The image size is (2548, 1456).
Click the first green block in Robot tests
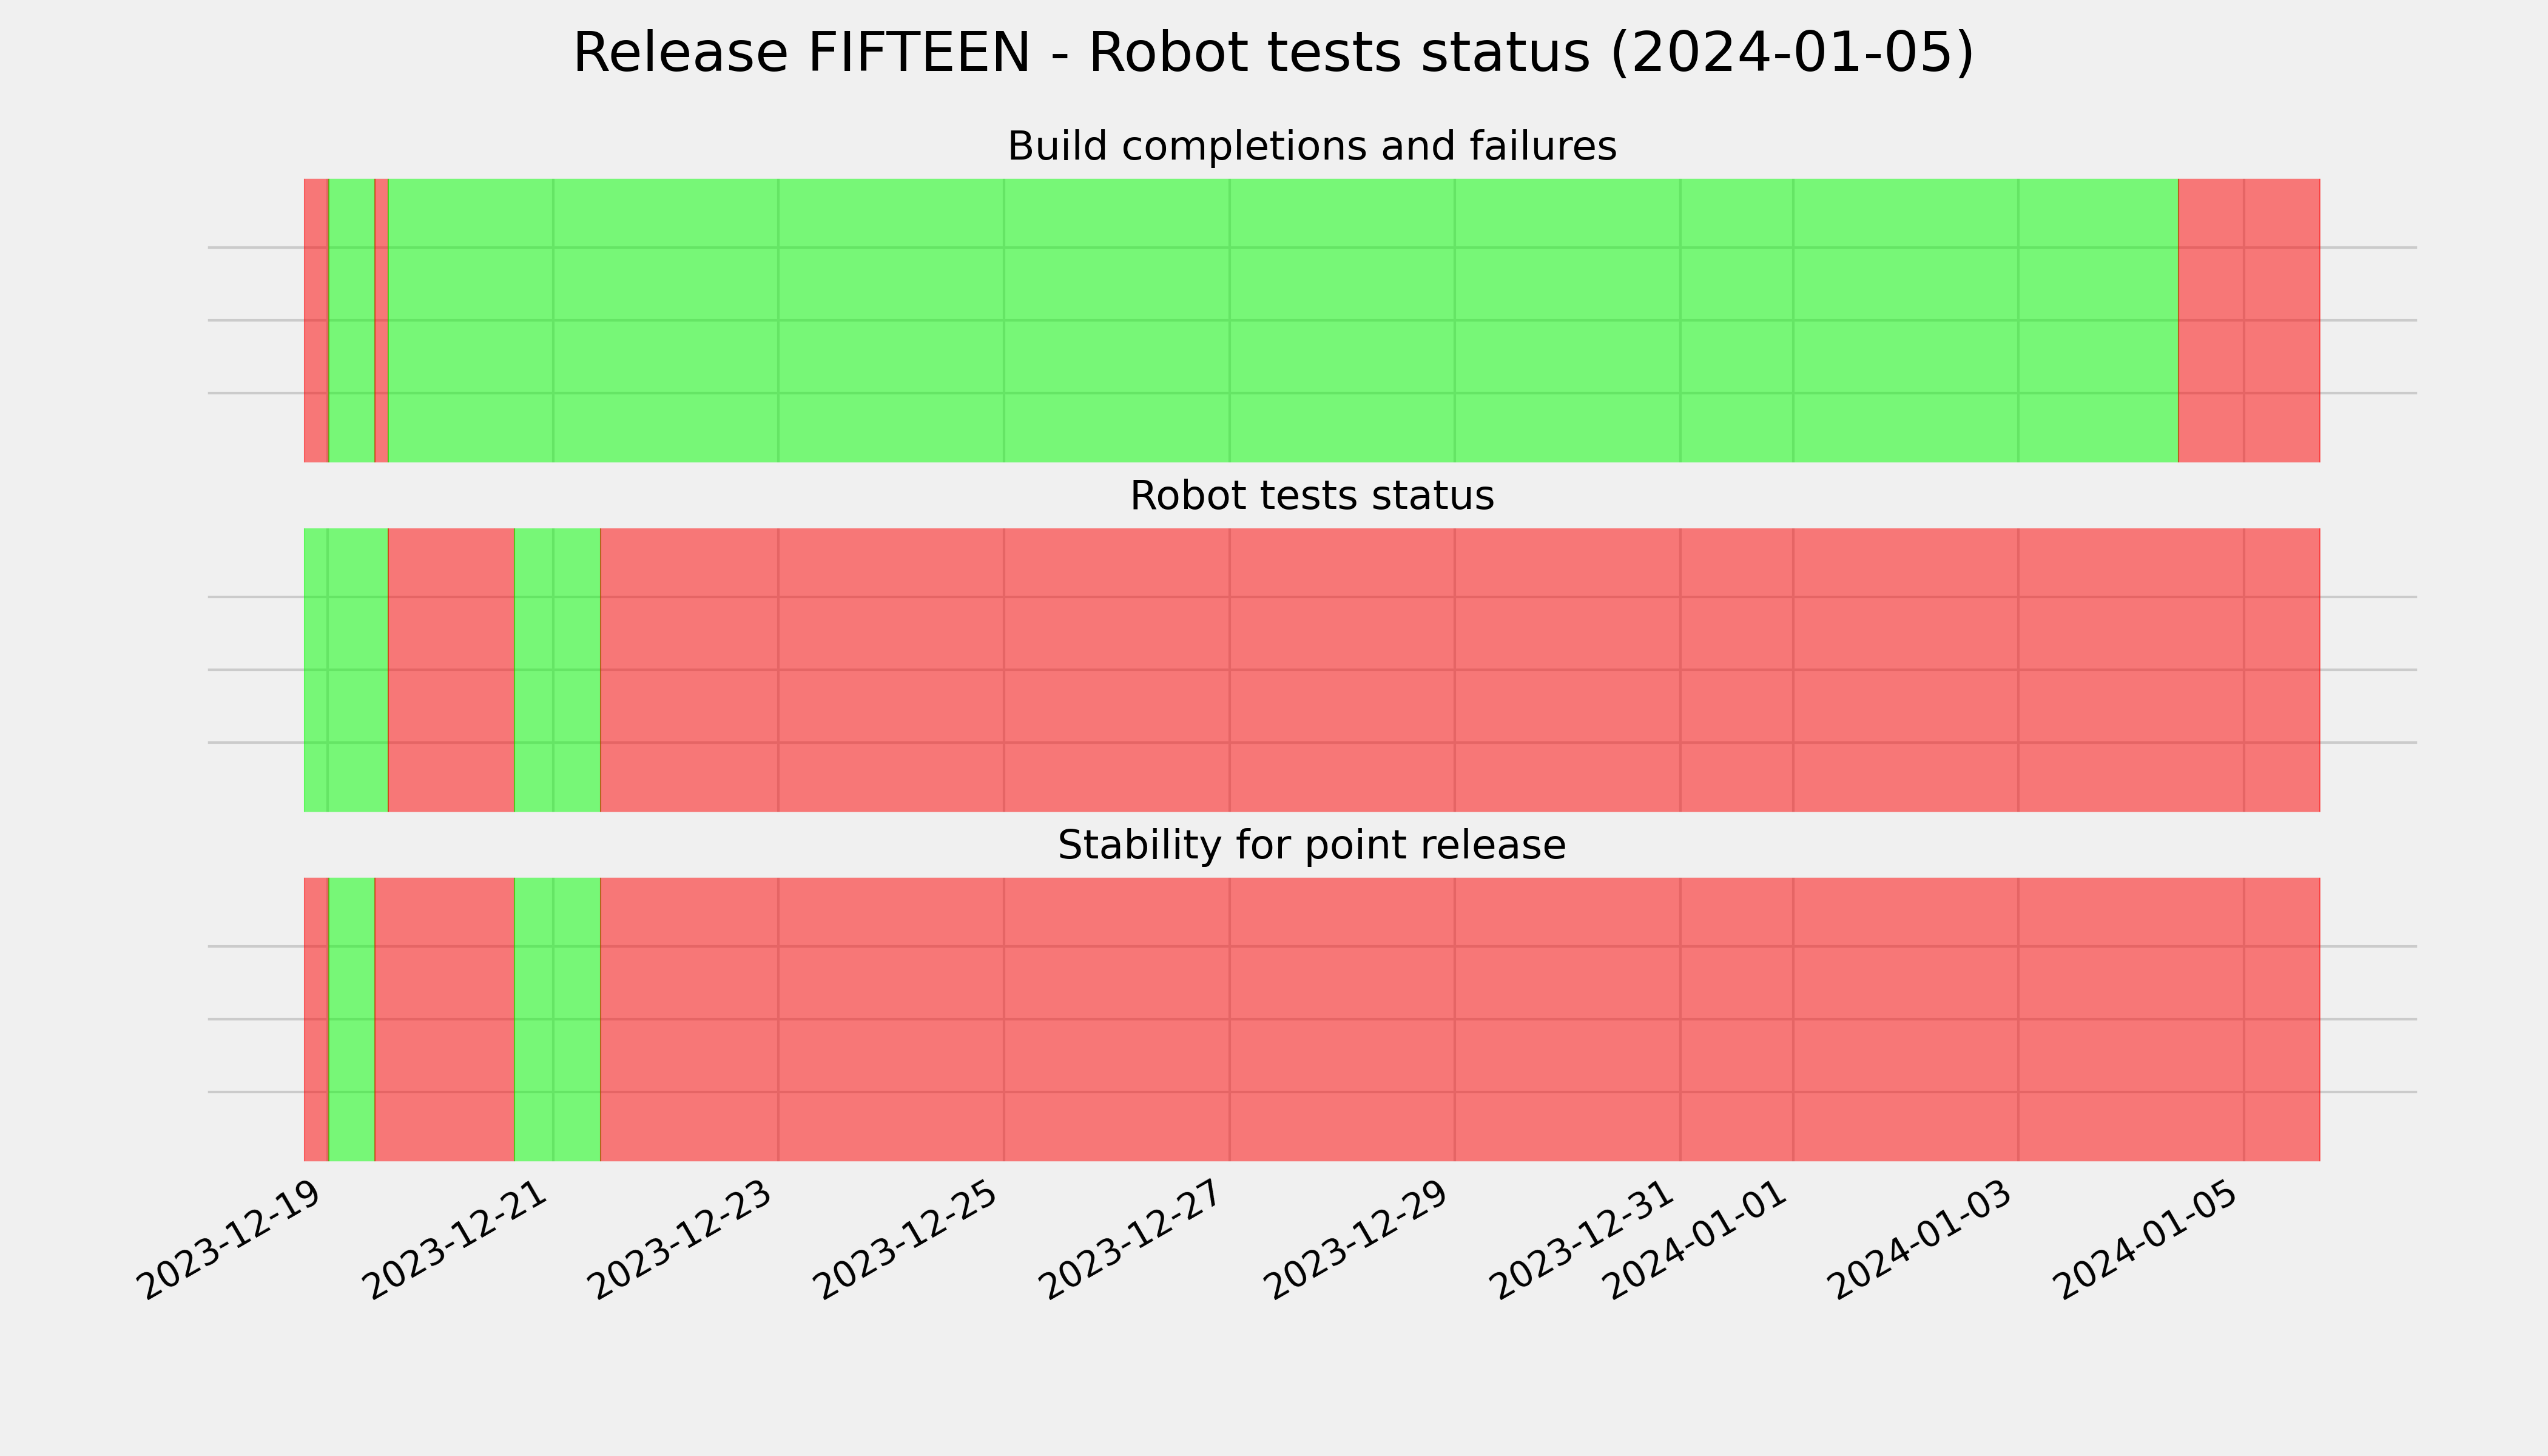(346, 670)
